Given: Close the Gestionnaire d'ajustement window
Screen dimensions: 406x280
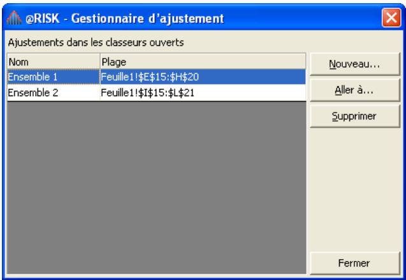Looking at the screenshot, I should [391, 18].
